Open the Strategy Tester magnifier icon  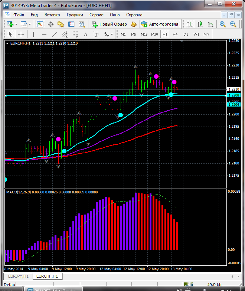[x=82, y=24]
